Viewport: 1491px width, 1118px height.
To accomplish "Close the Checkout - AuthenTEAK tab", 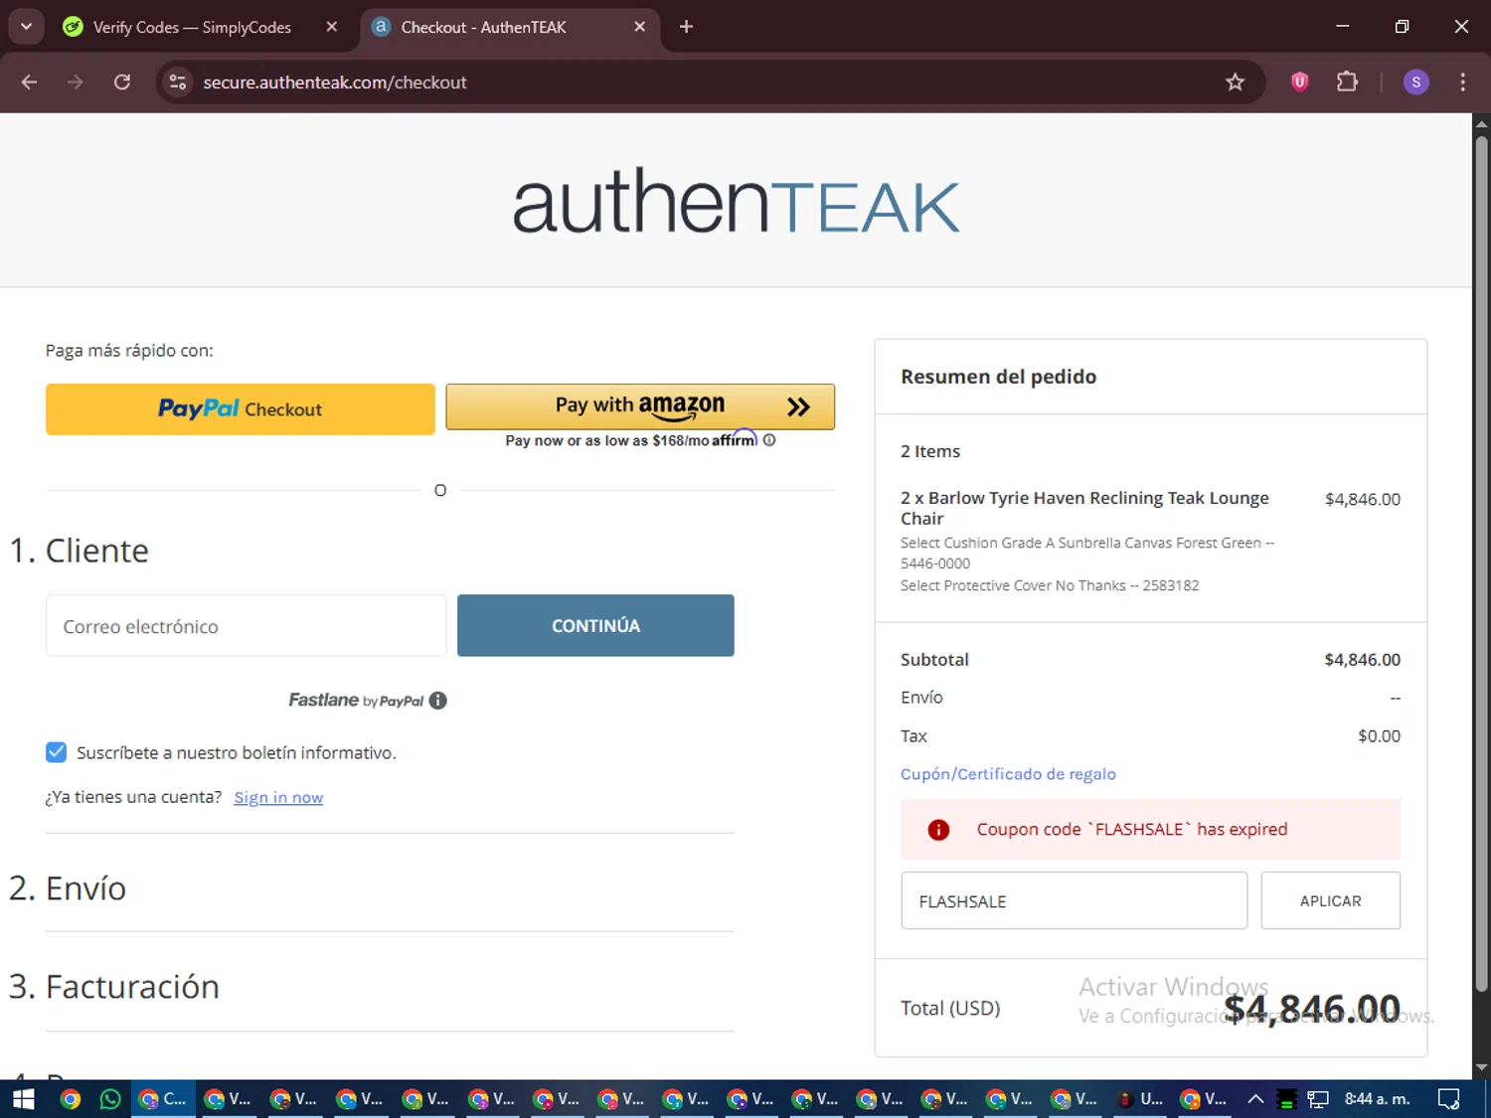I will pos(640,27).
